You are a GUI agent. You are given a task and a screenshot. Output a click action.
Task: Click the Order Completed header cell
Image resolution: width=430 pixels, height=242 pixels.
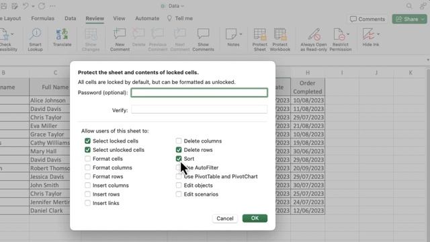(308, 87)
